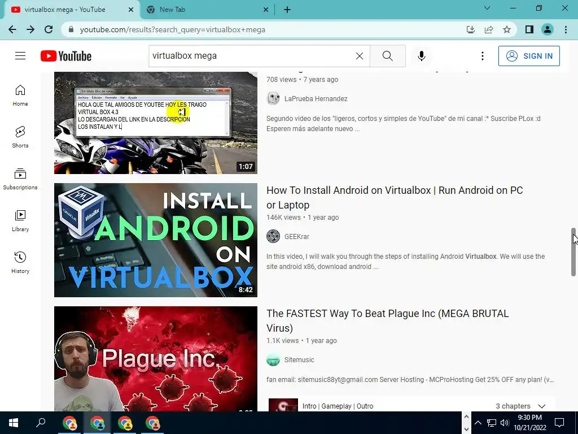Open Windows Start menu
578x434 pixels.
click(14, 423)
